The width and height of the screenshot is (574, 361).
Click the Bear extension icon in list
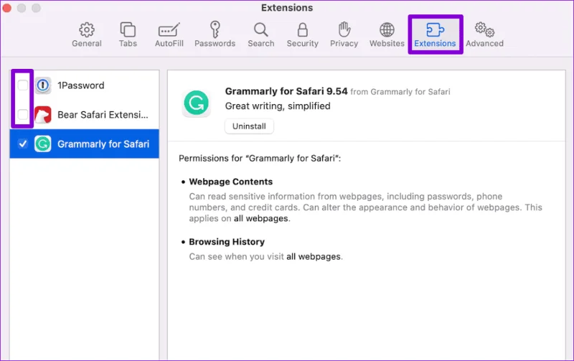click(43, 115)
